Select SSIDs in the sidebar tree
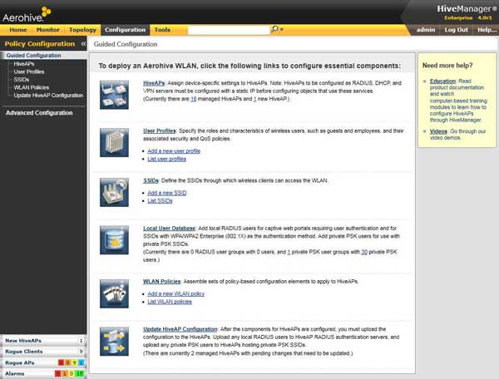Image resolution: width=499 pixels, height=379 pixels. point(22,80)
